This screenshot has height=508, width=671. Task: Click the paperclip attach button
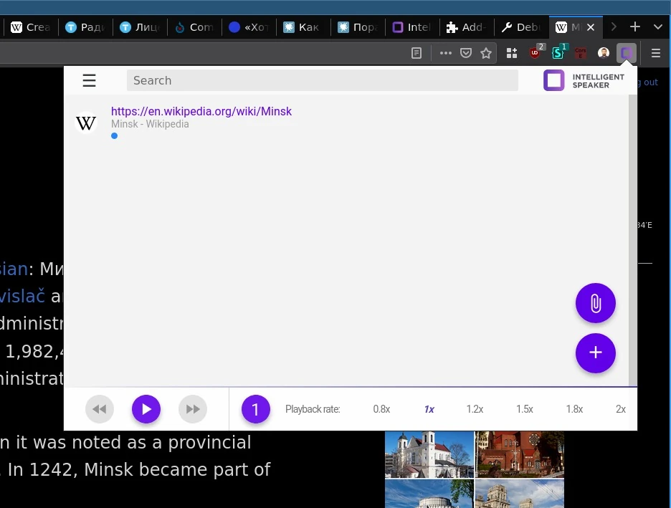(595, 303)
